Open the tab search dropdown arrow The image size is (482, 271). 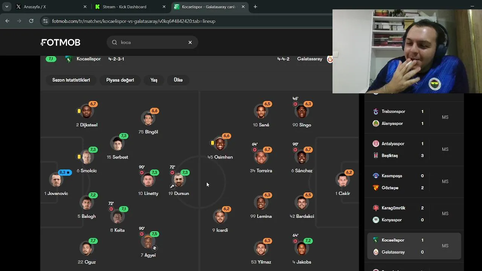pyautogui.click(x=6, y=7)
